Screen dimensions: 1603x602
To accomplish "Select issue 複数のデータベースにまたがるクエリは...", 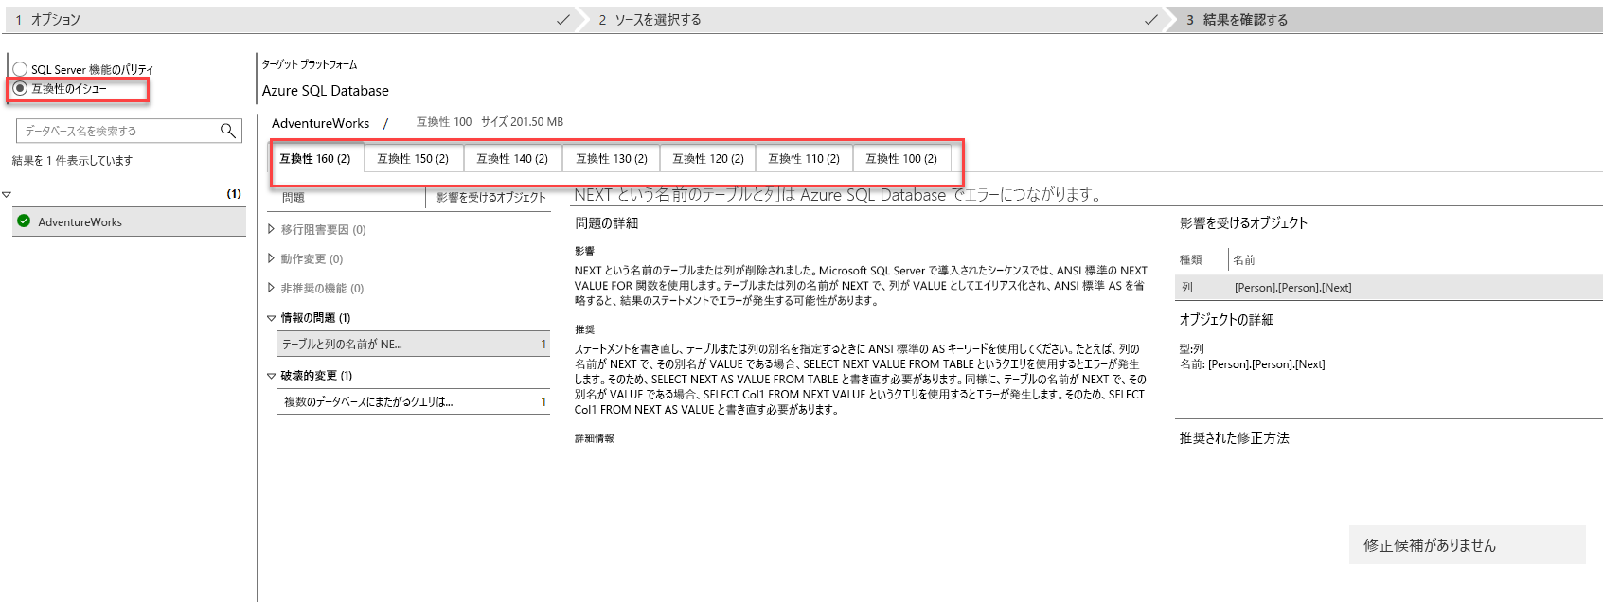I will tap(413, 402).
